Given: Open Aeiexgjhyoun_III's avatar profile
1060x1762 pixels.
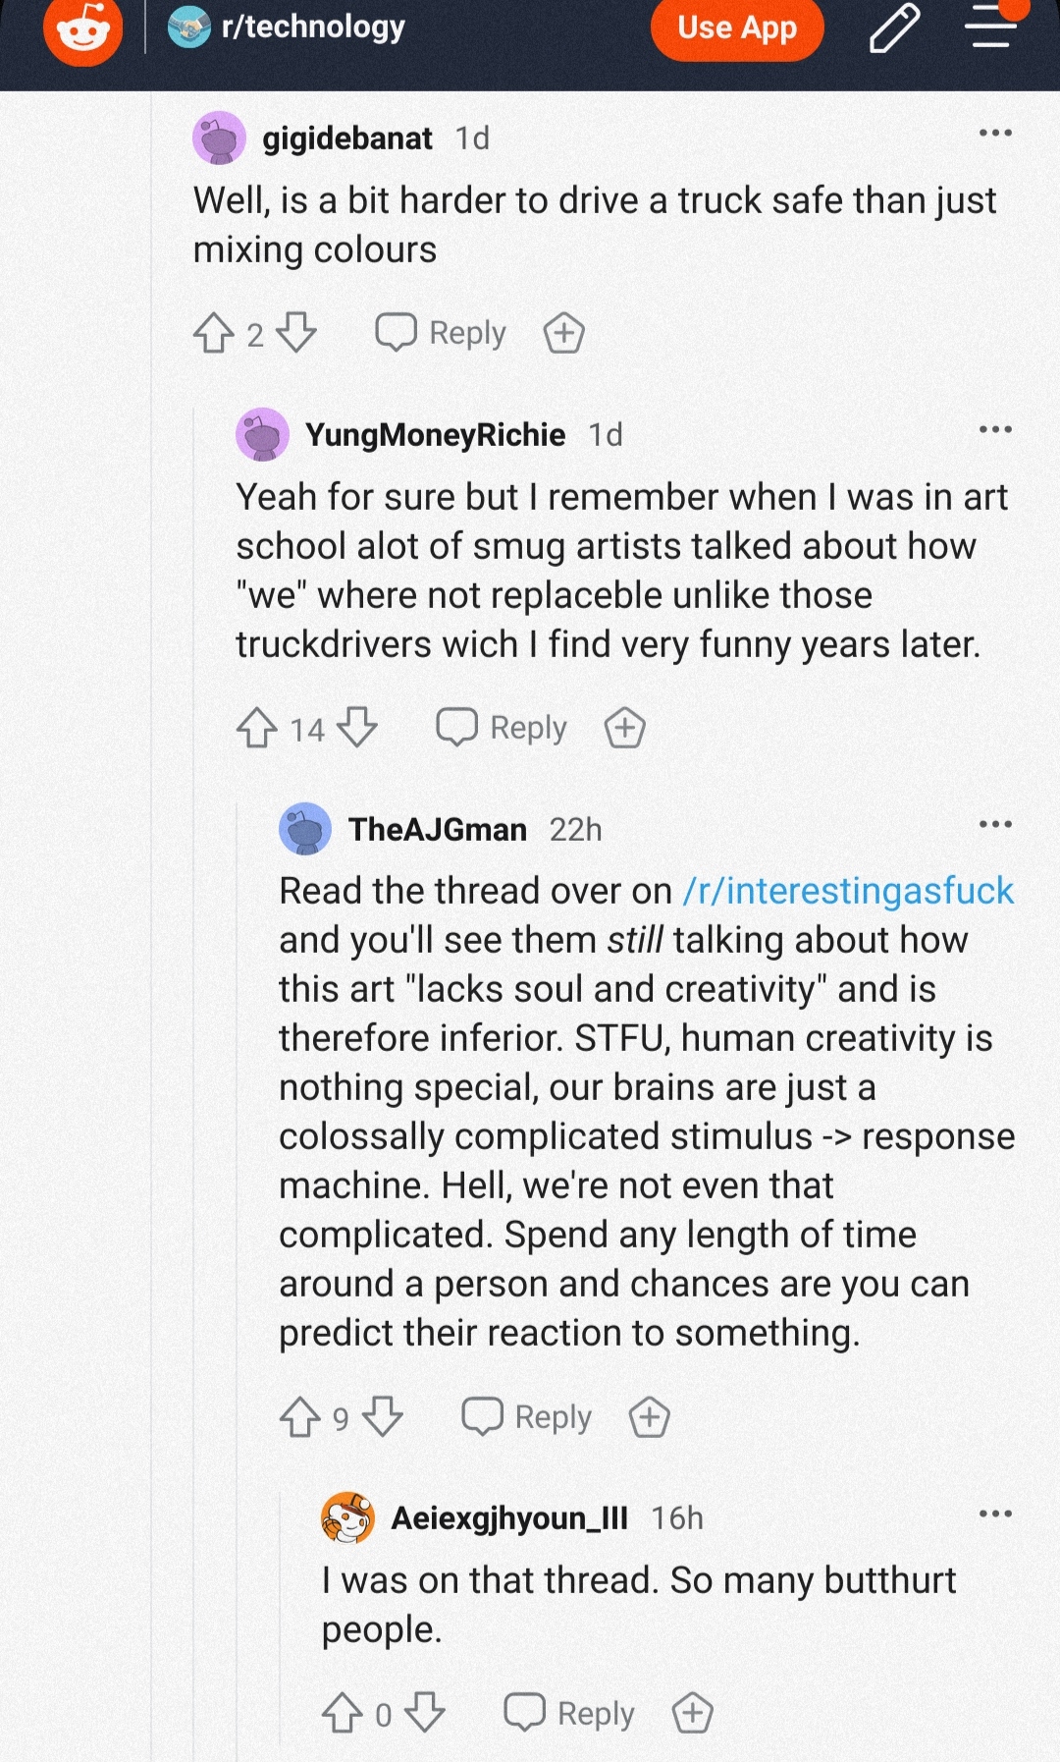Looking at the screenshot, I should [x=348, y=1517].
